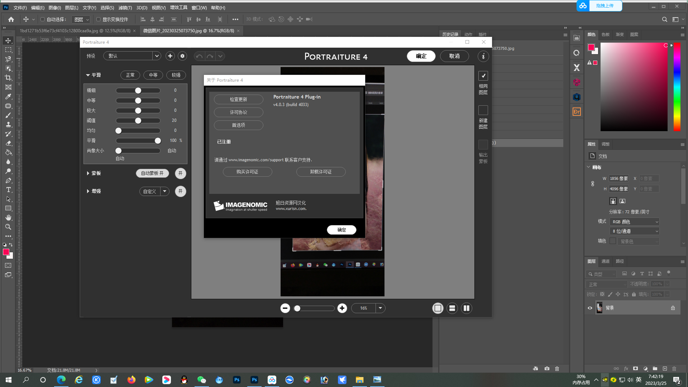Image resolution: width=688 pixels, height=387 pixels.
Task: Delete layer with trash icon in Layers panel
Action: click(x=674, y=368)
